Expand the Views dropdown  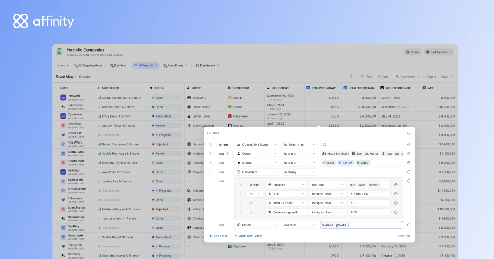tap(63, 65)
